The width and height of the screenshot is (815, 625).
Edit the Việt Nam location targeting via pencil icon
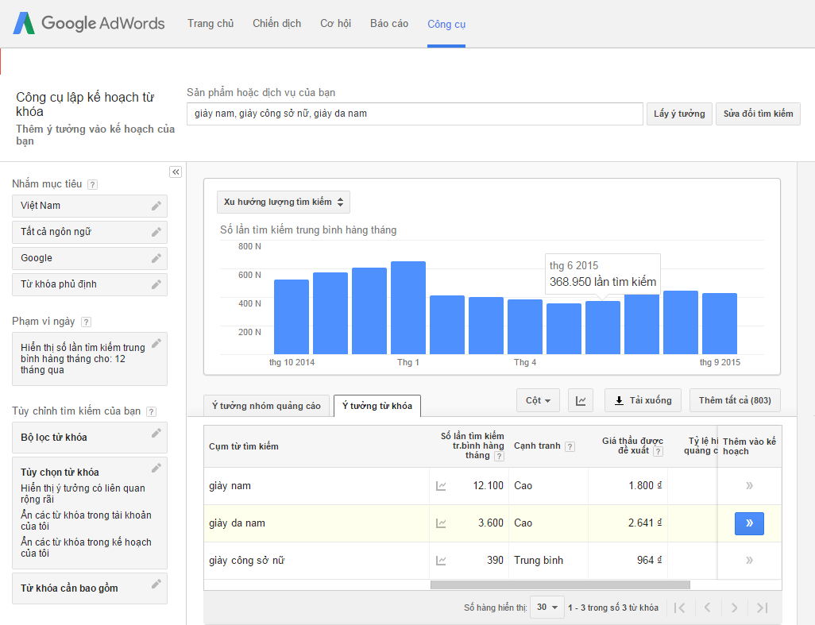coord(157,205)
